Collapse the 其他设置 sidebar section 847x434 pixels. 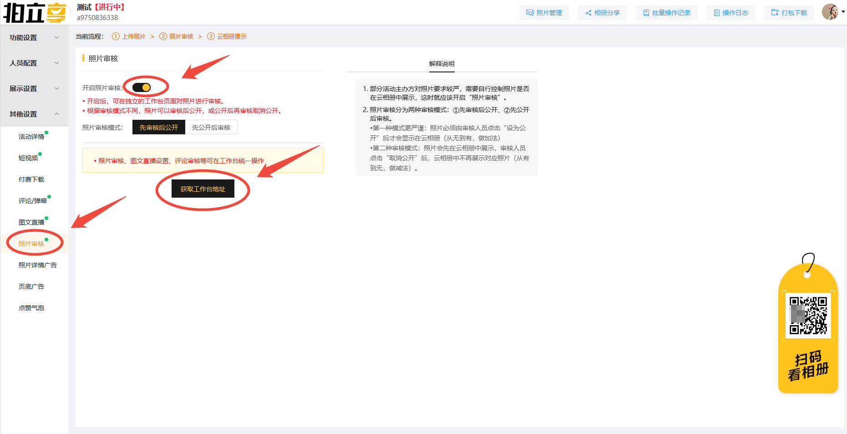point(34,114)
